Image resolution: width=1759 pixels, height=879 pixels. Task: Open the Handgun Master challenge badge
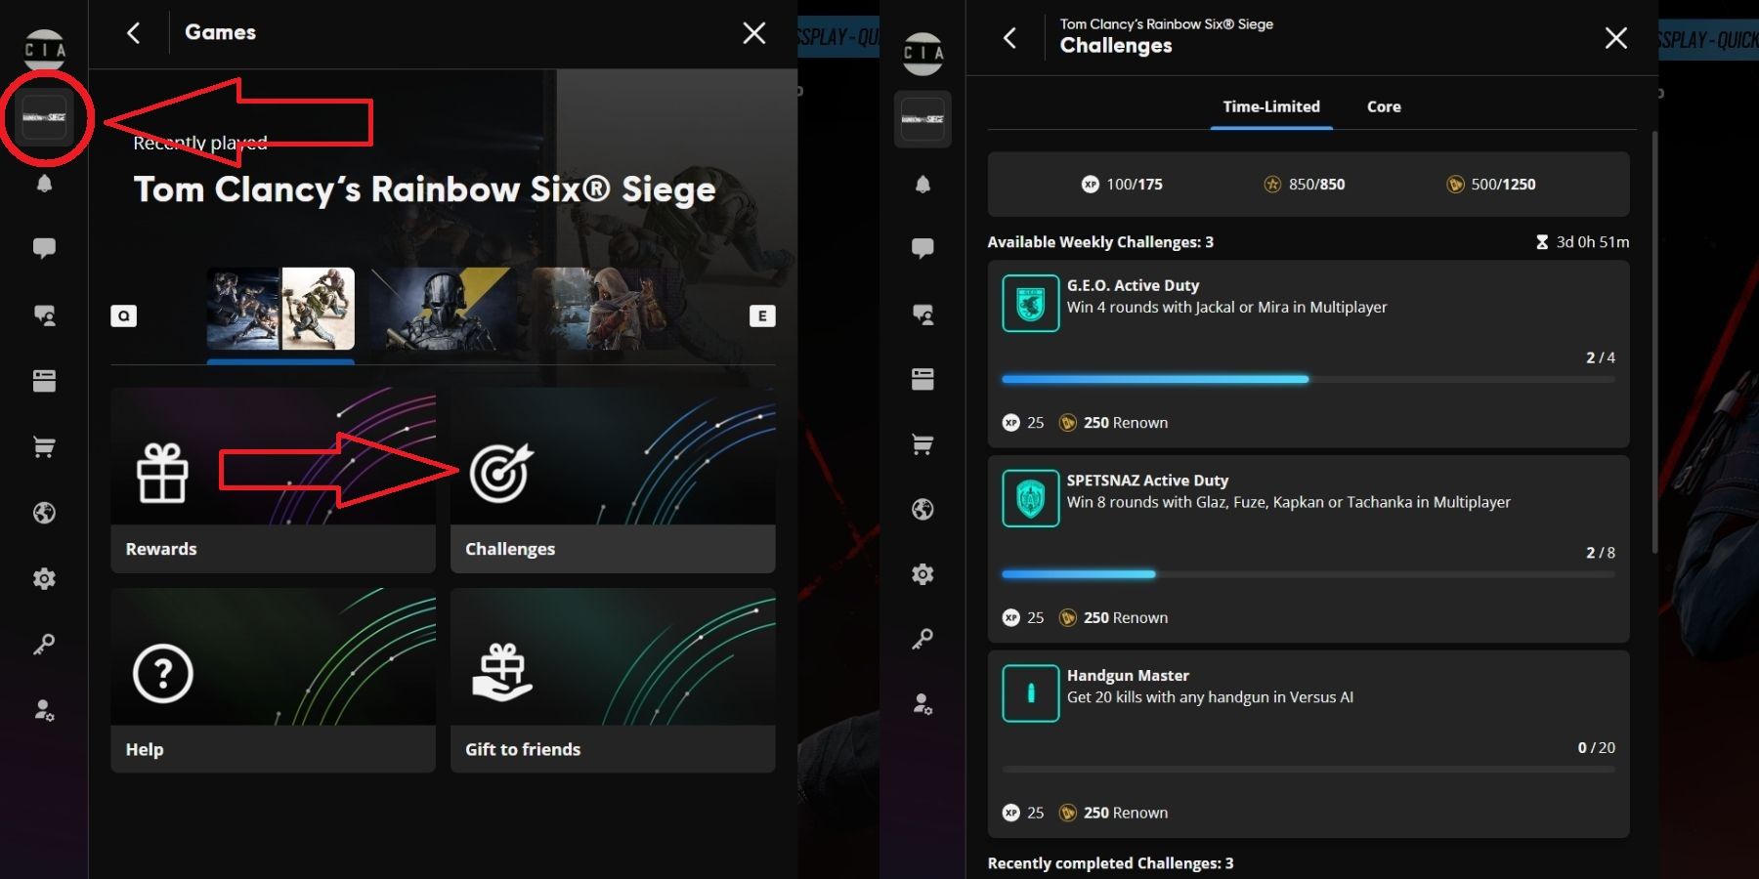click(1031, 693)
